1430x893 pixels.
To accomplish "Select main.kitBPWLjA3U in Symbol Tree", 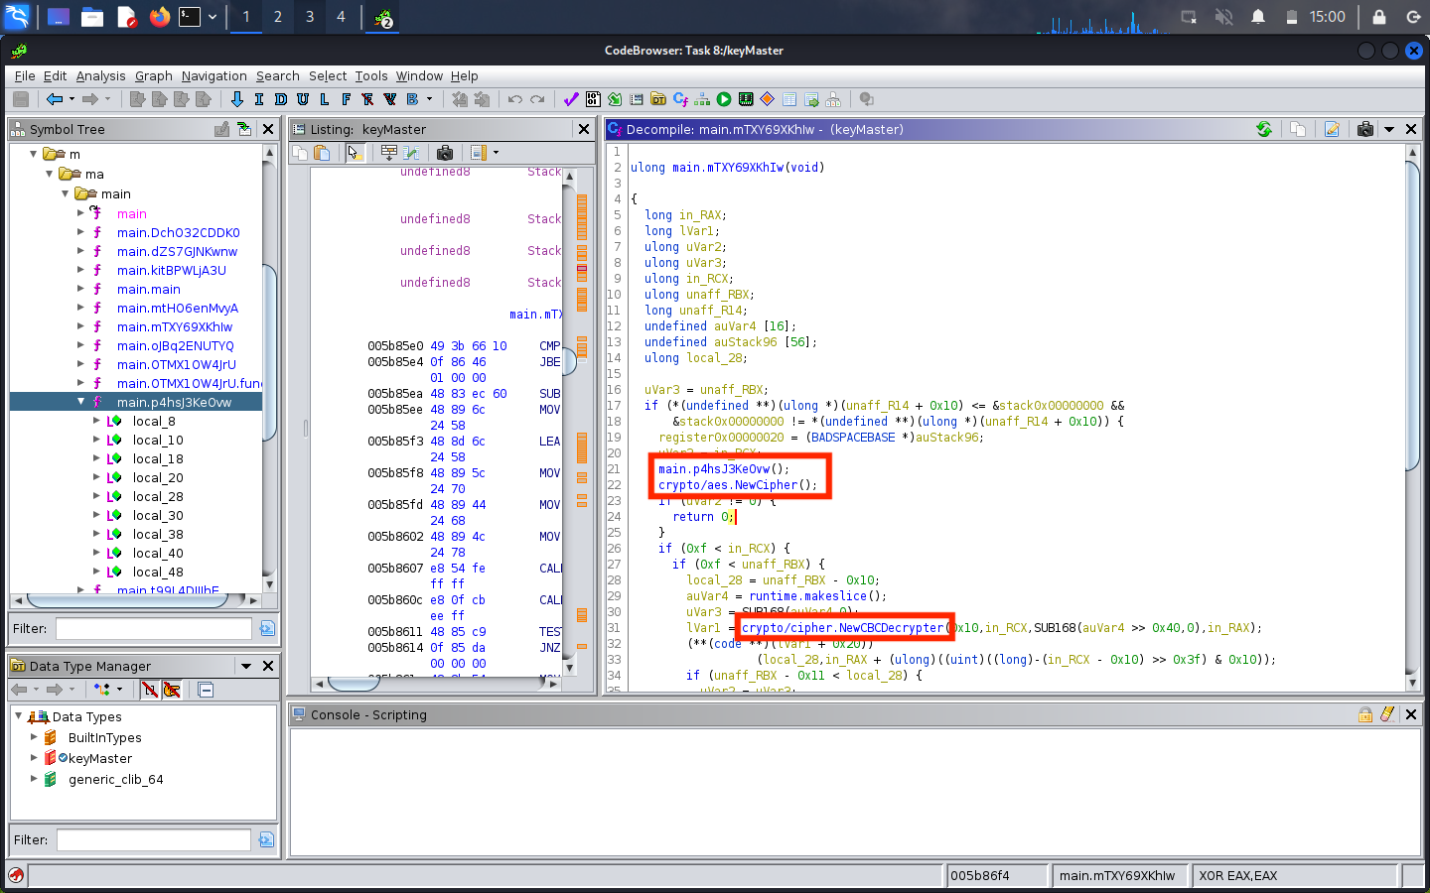I will [x=171, y=270].
